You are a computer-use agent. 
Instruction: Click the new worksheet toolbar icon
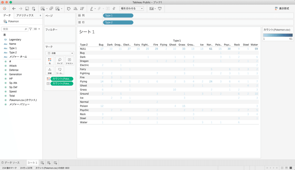(x=43, y=8)
